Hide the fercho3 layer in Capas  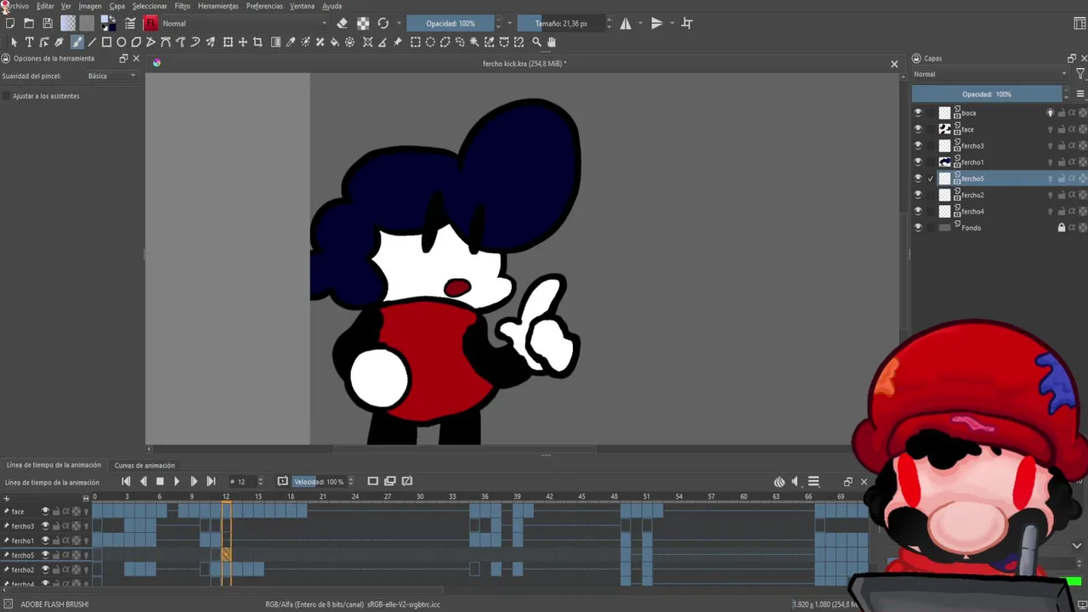917,145
